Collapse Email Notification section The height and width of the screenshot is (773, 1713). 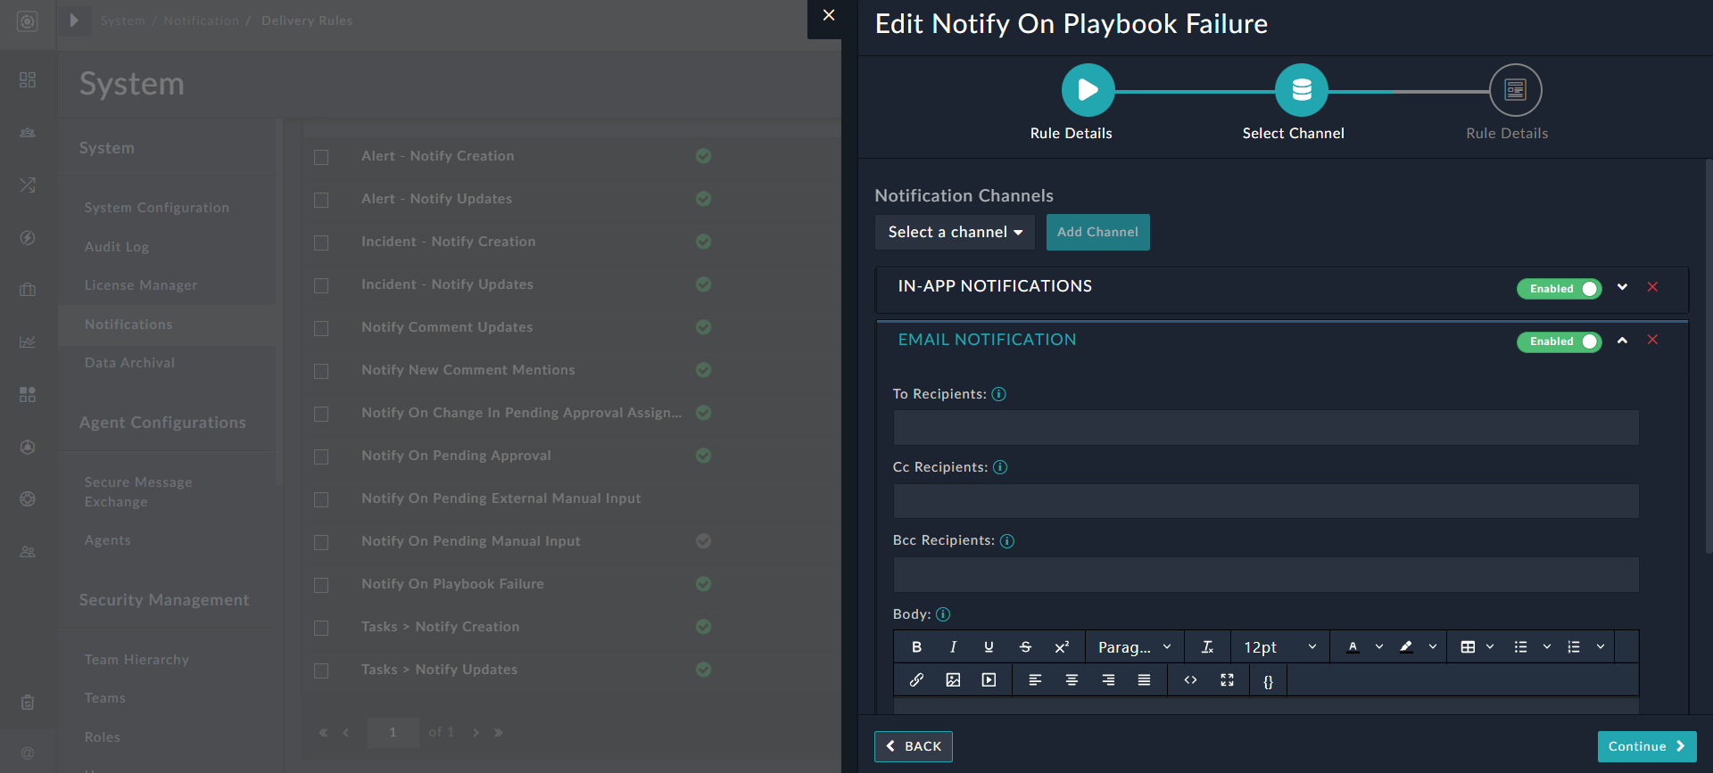coord(1622,340)
